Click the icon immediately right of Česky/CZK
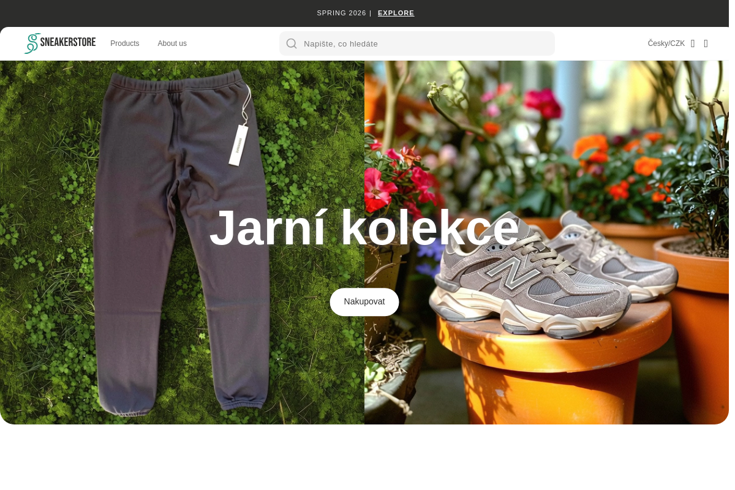735x490 pixels. pyautogui.click(x=693, y=43)
